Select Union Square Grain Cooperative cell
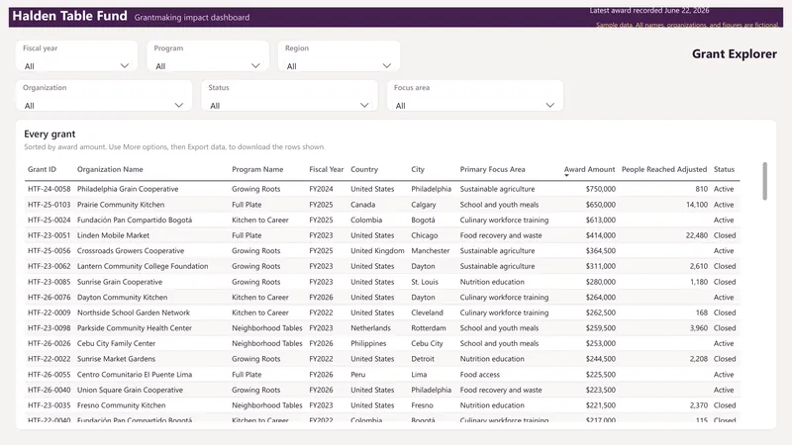Screen dimensions: 792x445 pos(130,390)
